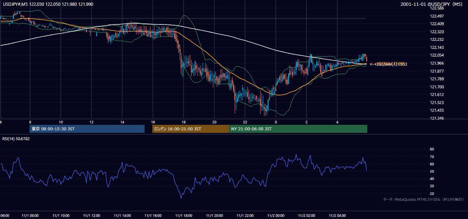Click hour label 22 under the price chart
This screenshot has width=468, height=219.
(x=245, y=122)
